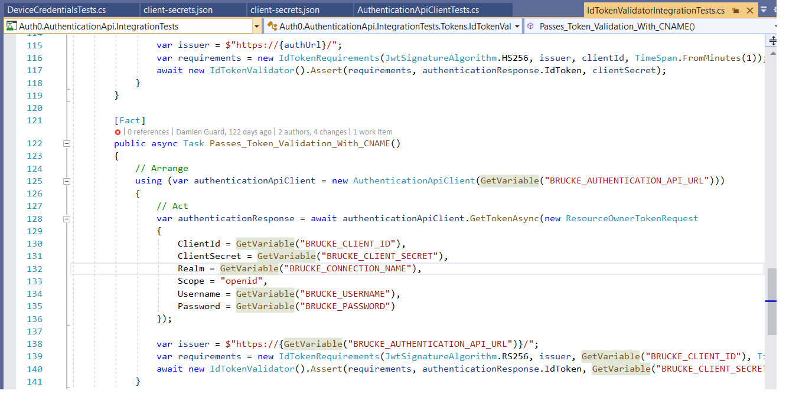799x407 pixels.
Task: Click the C# project icon in navigation bar
Action: point(11,26)
